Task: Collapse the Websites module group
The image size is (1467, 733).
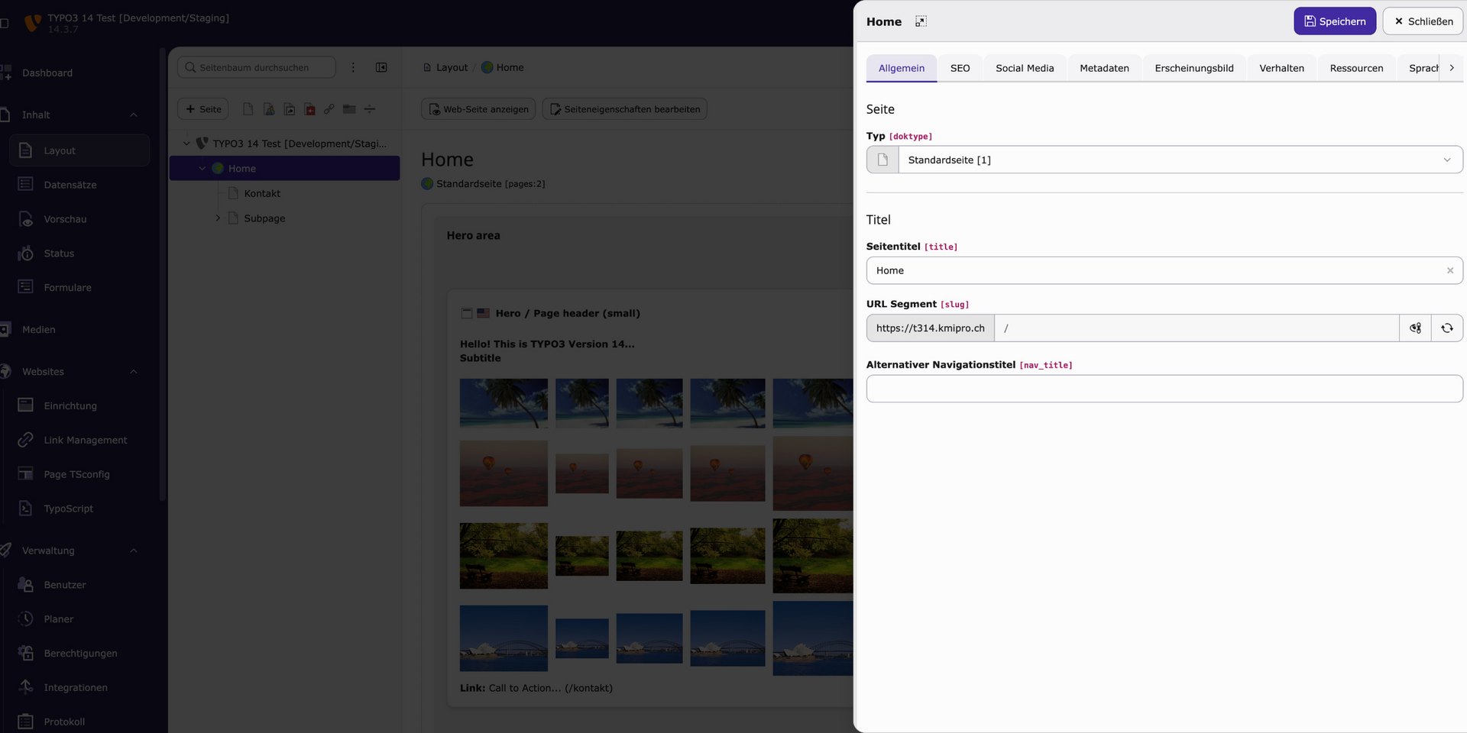Action: pyautogui.click(x=134, y=372)
